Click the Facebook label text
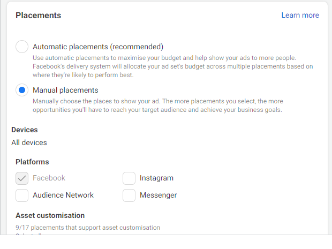This screenshot has width=332, height=249. tap(49, 178)
